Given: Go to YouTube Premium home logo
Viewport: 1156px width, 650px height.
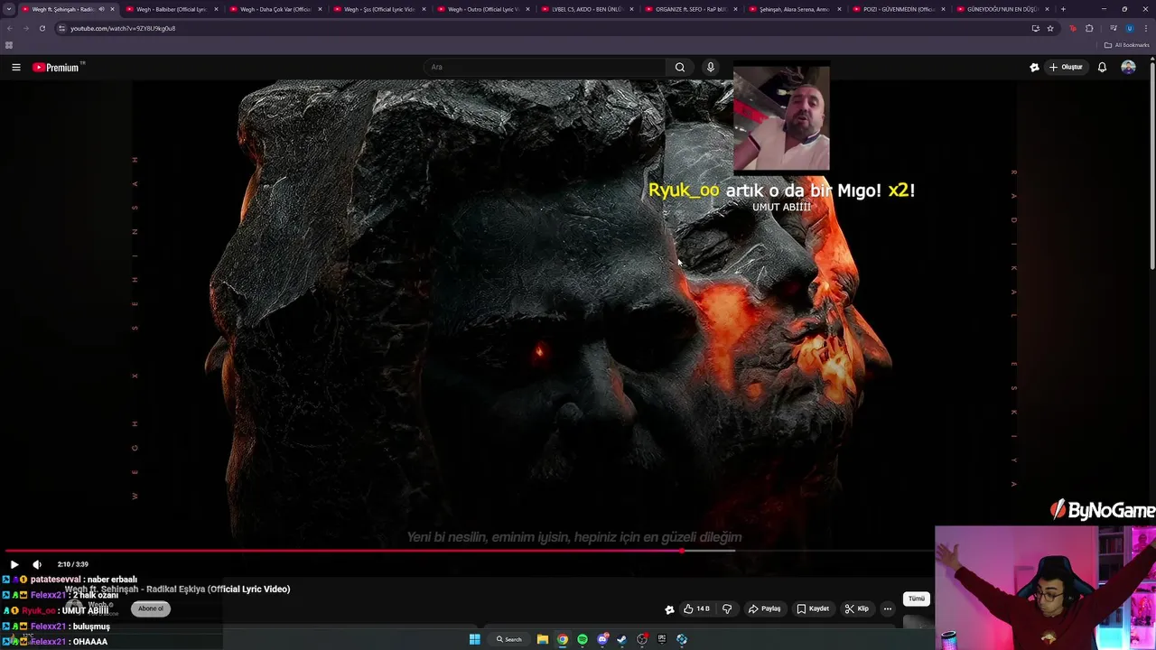Looking at the screenshot, I should tap(56, 67).
